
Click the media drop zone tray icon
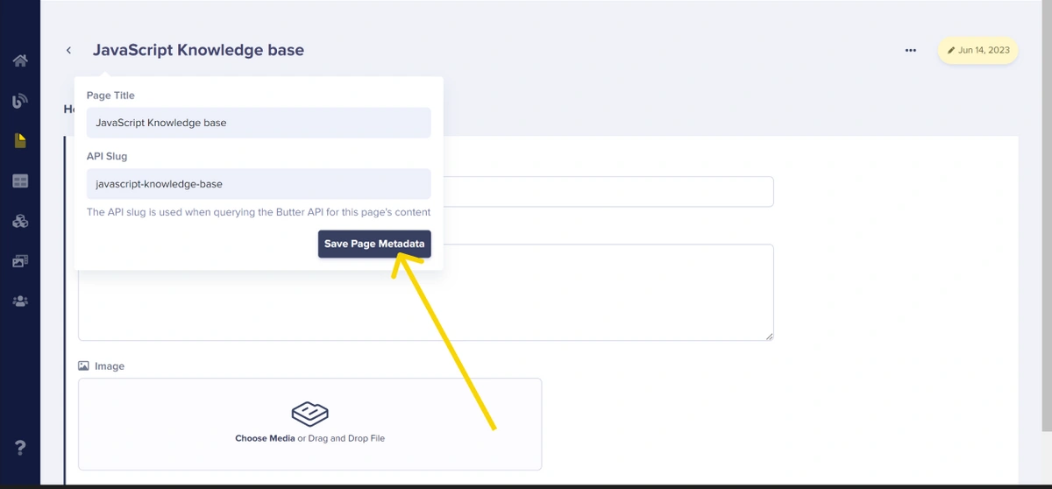pyautogui.click(x=309, y=413)
